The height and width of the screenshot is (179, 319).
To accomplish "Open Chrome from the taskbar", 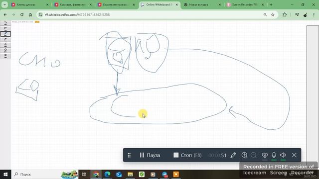I will (96, 175).
